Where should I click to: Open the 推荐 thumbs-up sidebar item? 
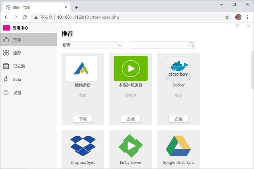29,40
